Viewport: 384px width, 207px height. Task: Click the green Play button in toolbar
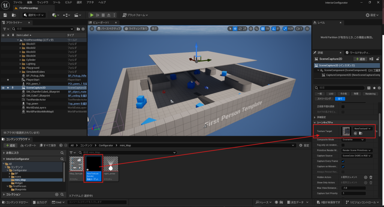92,15
